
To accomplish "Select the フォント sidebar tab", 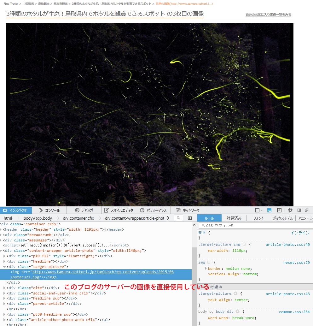I will tap(258, 218).
